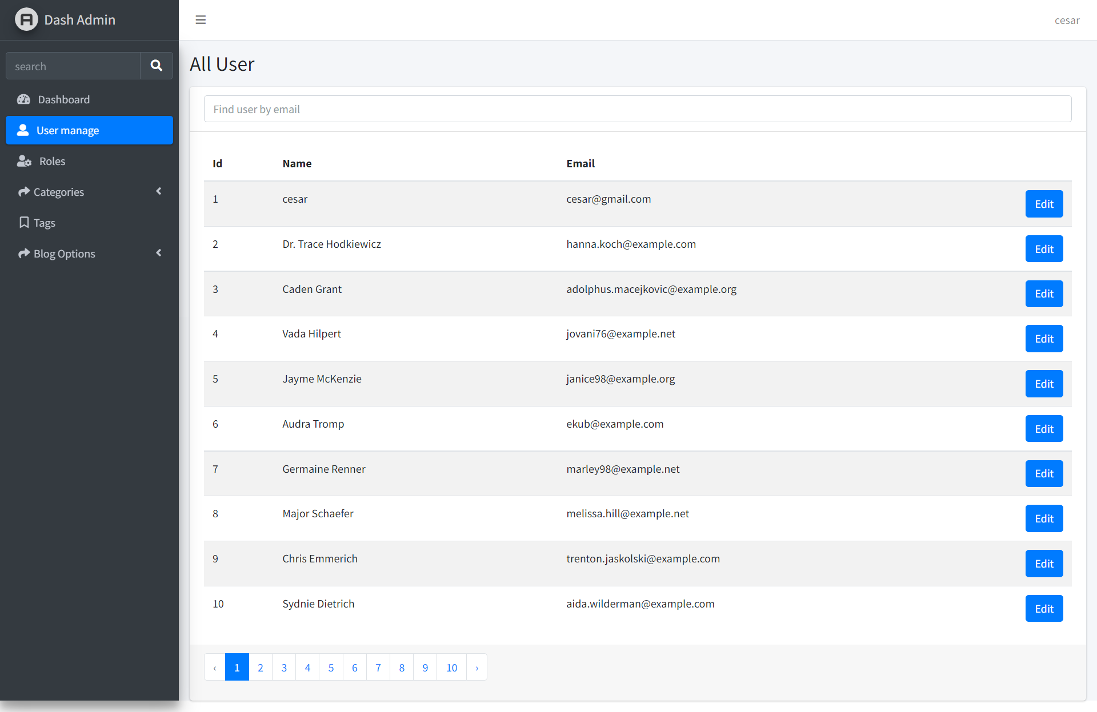Click the User manage person icon
This screenshot has width=1097, height=712.
click(23, 130)
